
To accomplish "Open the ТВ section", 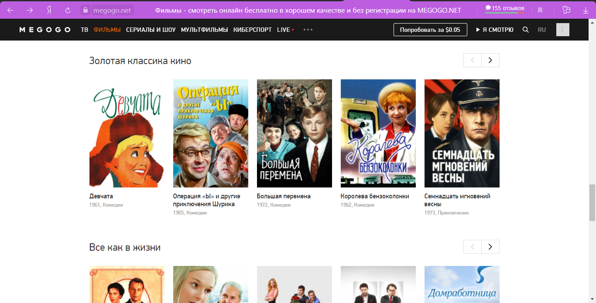I will tap(84, 30).
